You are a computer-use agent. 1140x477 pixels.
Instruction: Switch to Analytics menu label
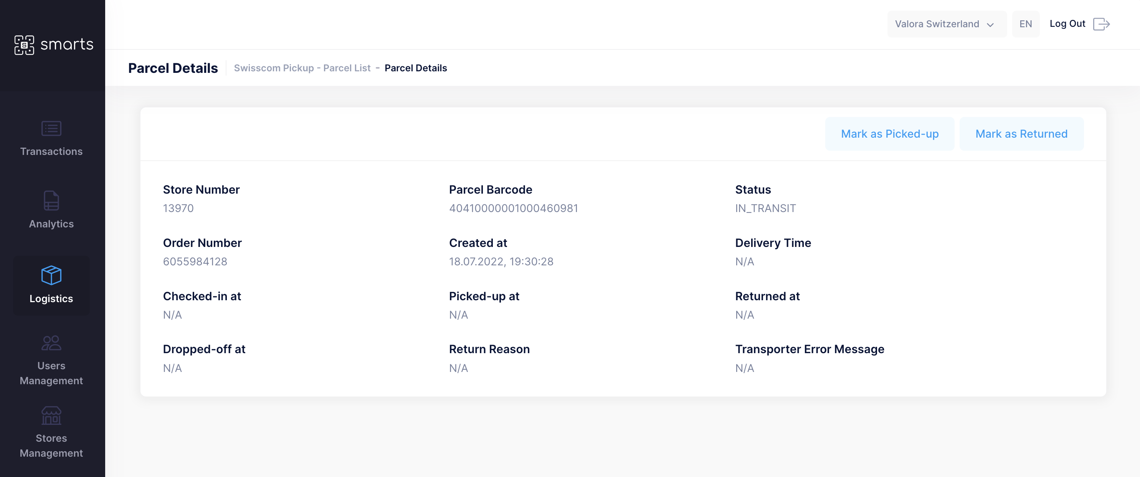51,224
